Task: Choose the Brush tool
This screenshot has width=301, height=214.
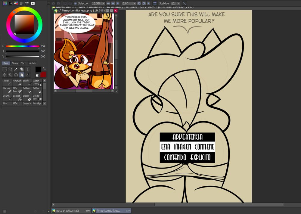Action: (27, 82)
